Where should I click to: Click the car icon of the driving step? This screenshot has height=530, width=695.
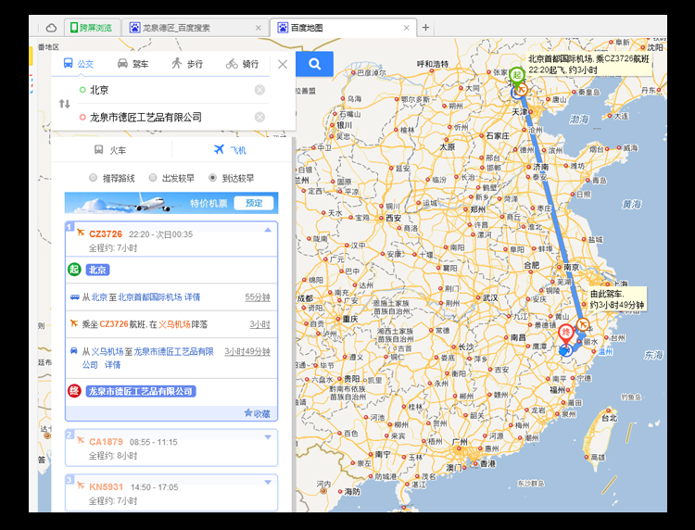(74, 351)
